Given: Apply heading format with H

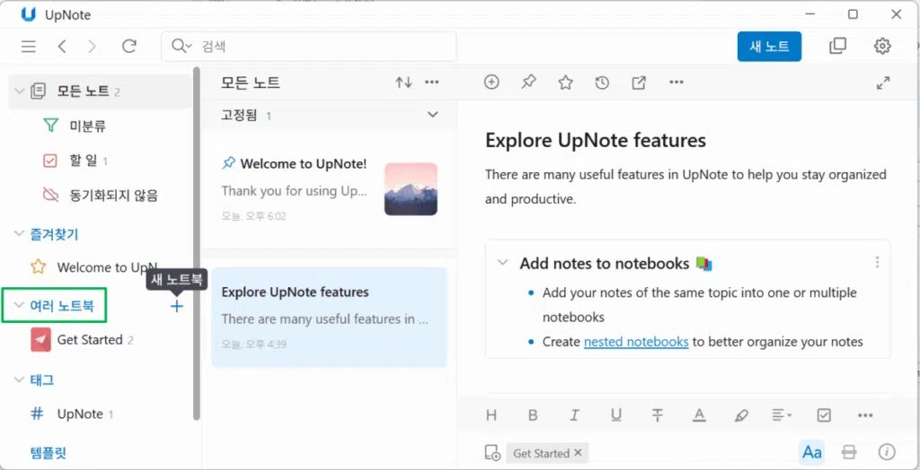Looking at the screenshot, I should click(x=491, y=415).
